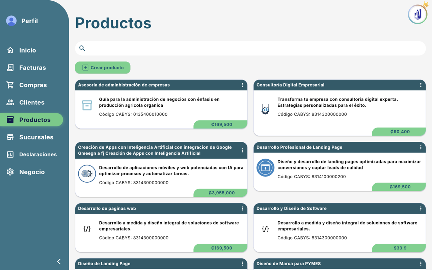Screen dimensions: 432x270
Task: Click code icon on Desarrollo de paginas web
Action: click(87, 229)
